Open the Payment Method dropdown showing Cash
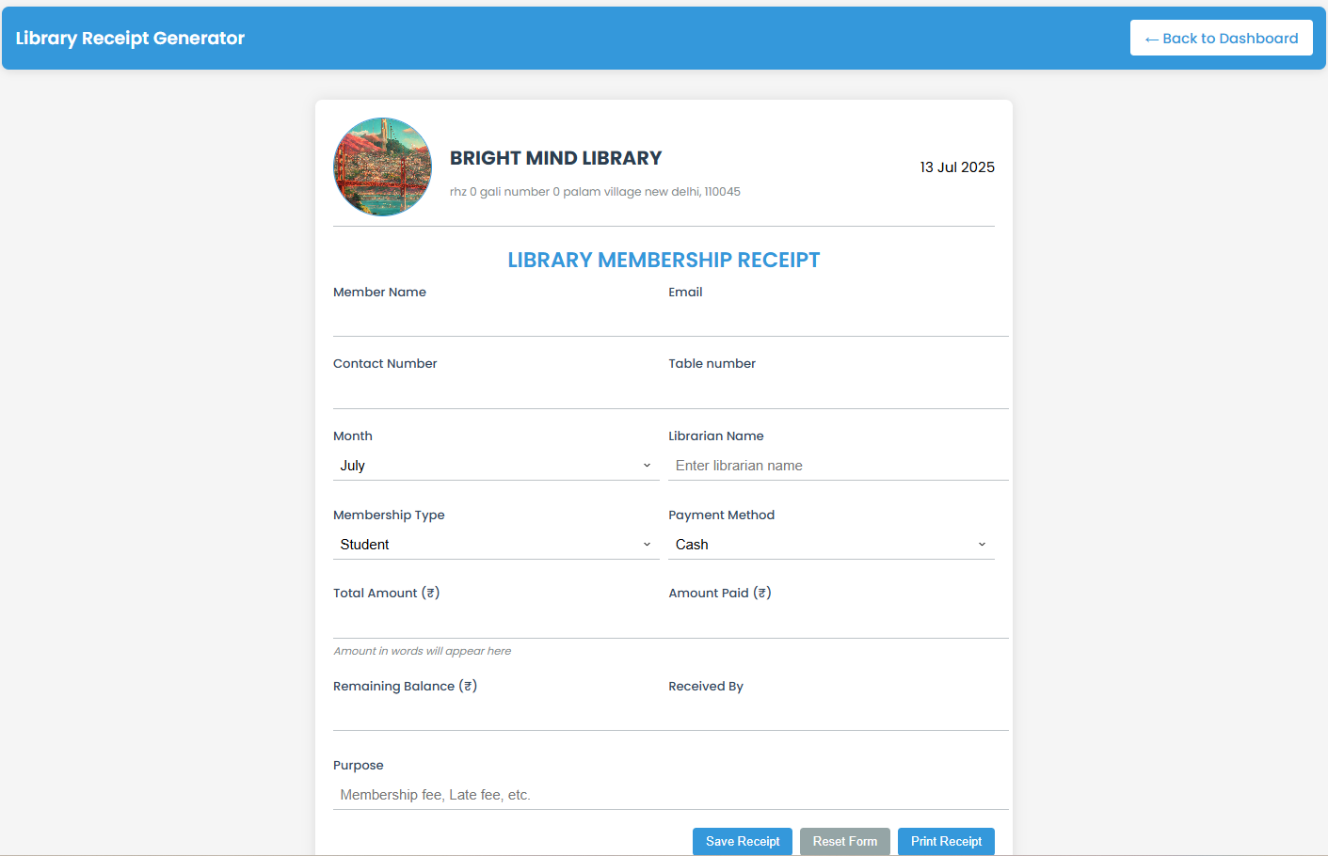Screen dimensions: 1328x856 [828, 544]
